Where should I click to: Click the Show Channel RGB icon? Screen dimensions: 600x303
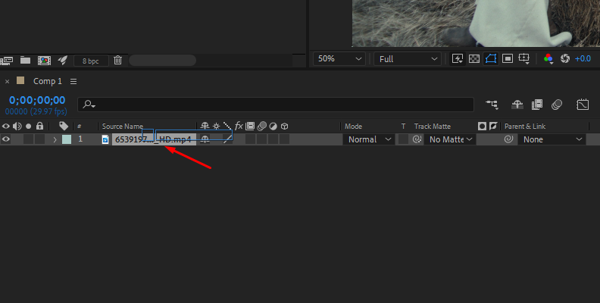548,58
